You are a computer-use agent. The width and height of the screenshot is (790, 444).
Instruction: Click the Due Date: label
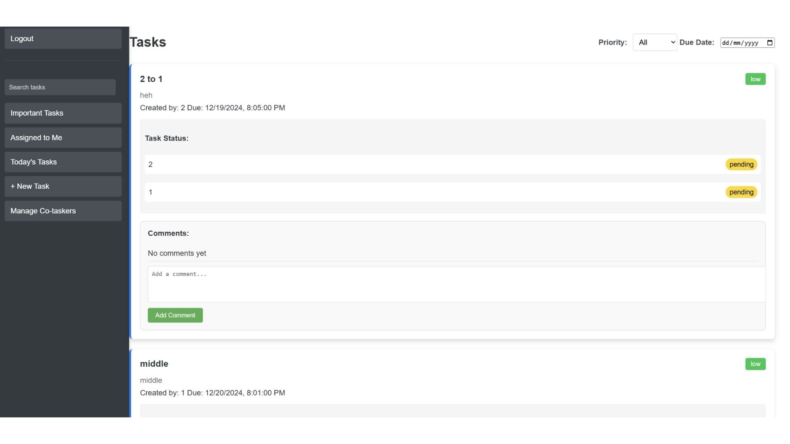coord(697,42)
